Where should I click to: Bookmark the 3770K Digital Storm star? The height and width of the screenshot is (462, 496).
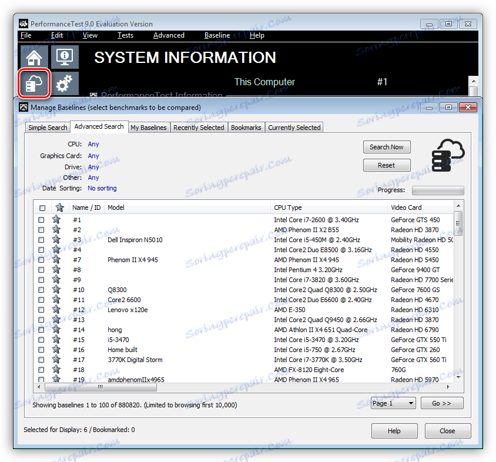[56, 360]
